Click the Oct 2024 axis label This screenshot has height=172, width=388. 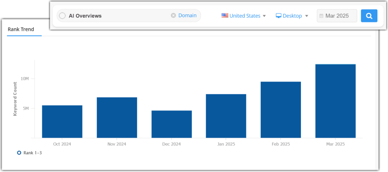[62, 144]
